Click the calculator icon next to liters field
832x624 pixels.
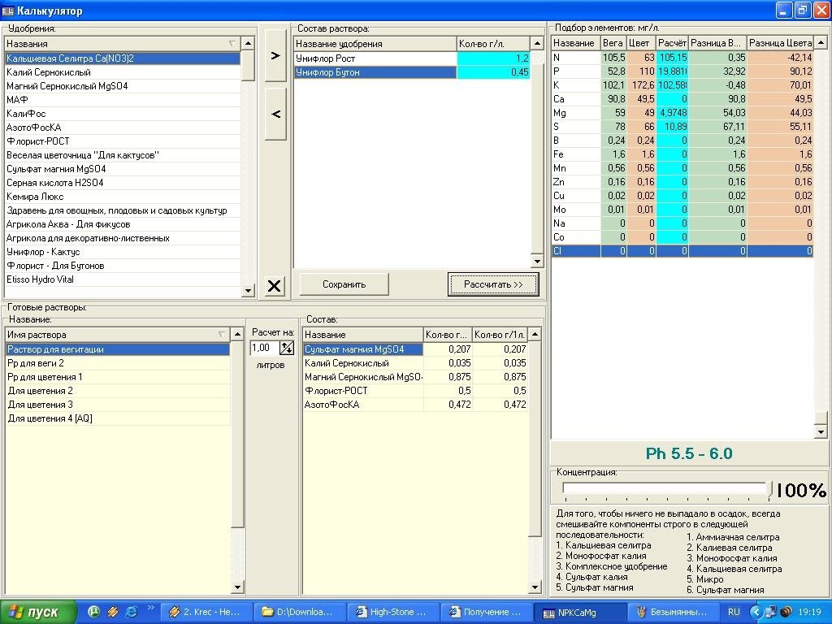click(x=287, y=348)
